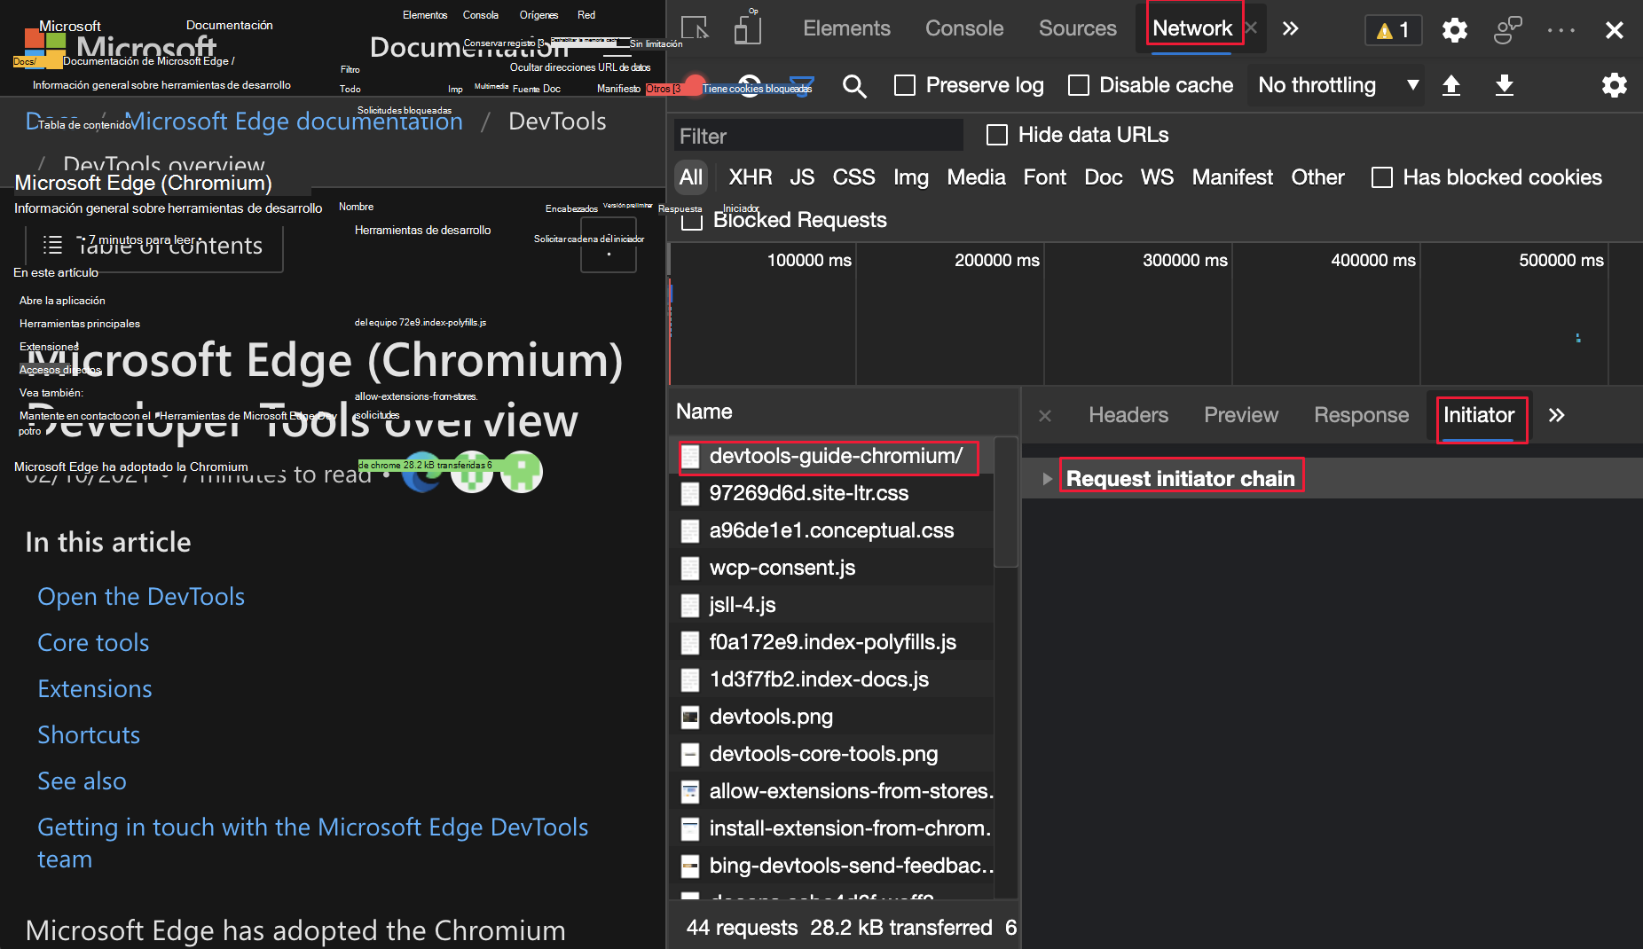Click the Microsoft logo on the page
Image resolution: width=1643 pixels, height=949 pixels.
[x=44, y=50]
